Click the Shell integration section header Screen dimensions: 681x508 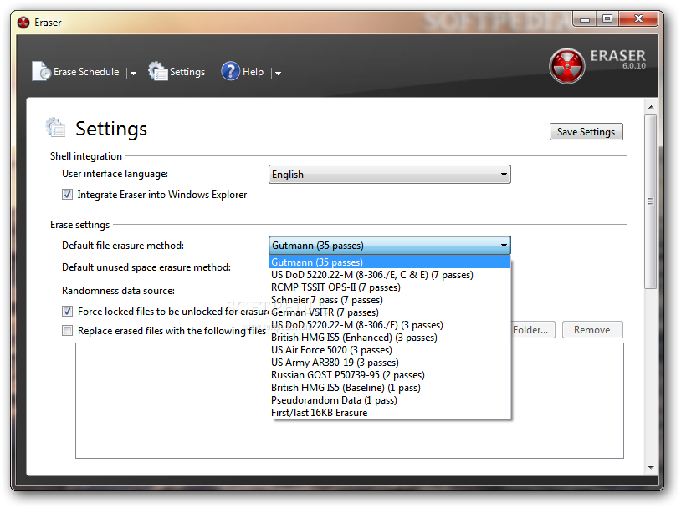pos(86,156)
